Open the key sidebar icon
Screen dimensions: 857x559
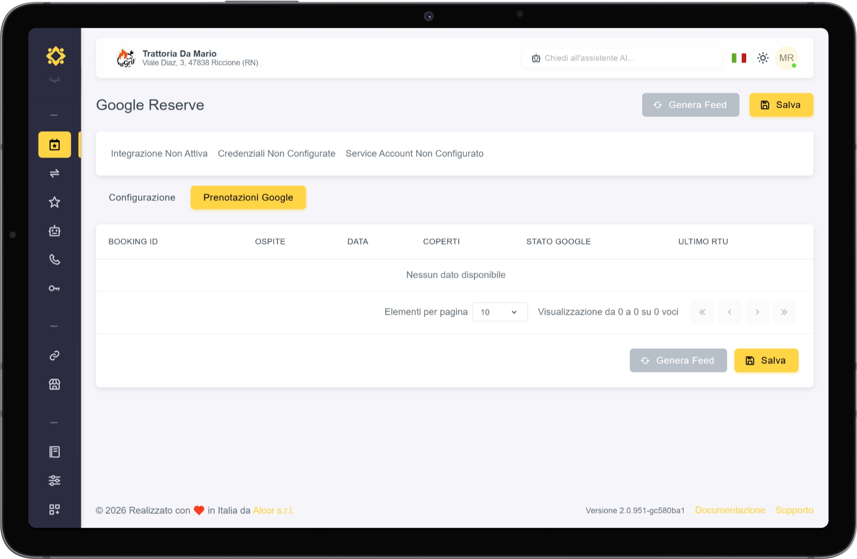point(54,288)
